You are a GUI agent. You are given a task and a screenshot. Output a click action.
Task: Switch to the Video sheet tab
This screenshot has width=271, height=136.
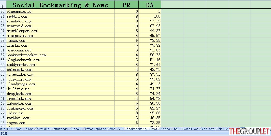165,129
